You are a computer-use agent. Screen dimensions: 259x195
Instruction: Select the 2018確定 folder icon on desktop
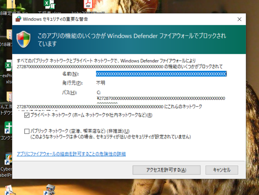click(x=9, y=34)
